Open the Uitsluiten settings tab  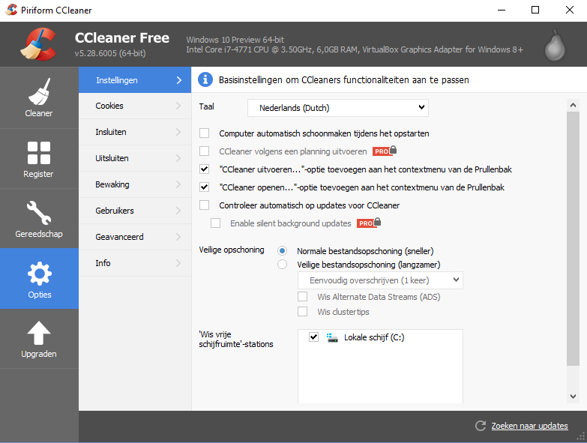135,158
